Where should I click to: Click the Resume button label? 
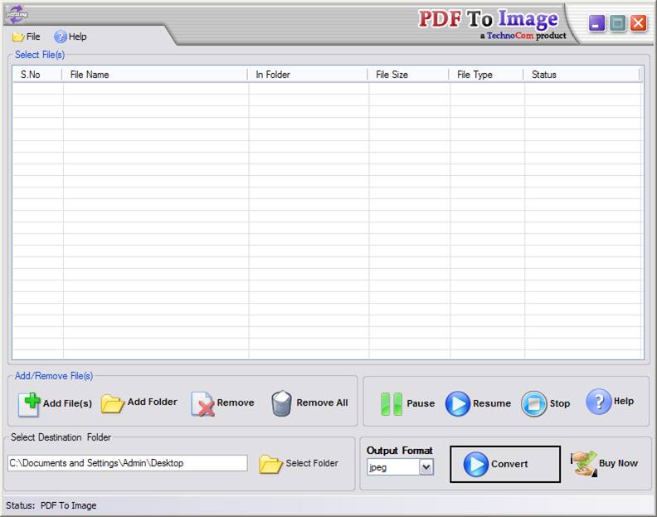click(492, 403)
